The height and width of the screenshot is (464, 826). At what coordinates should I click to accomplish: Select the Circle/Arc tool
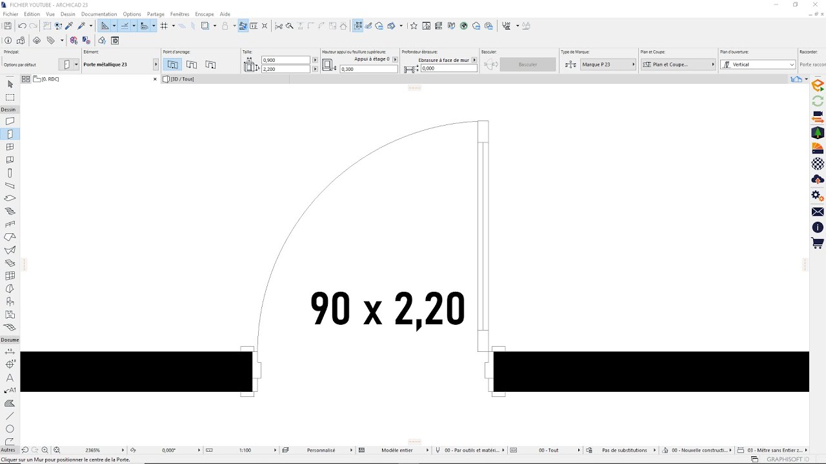click(10, 429)
